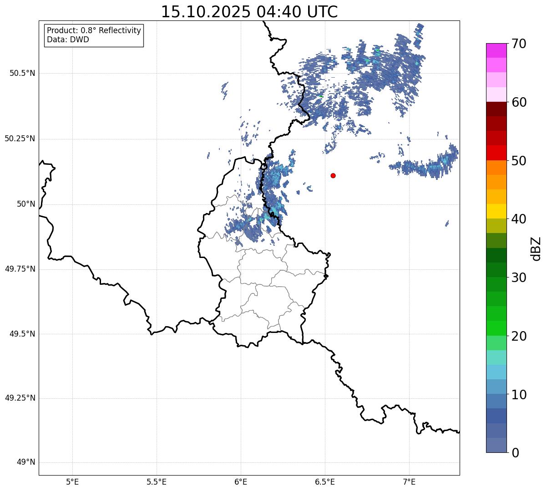Click the '5.5°E' longitude label
The width and height of the screenshot is (547, 491).
tap(157, 481)
